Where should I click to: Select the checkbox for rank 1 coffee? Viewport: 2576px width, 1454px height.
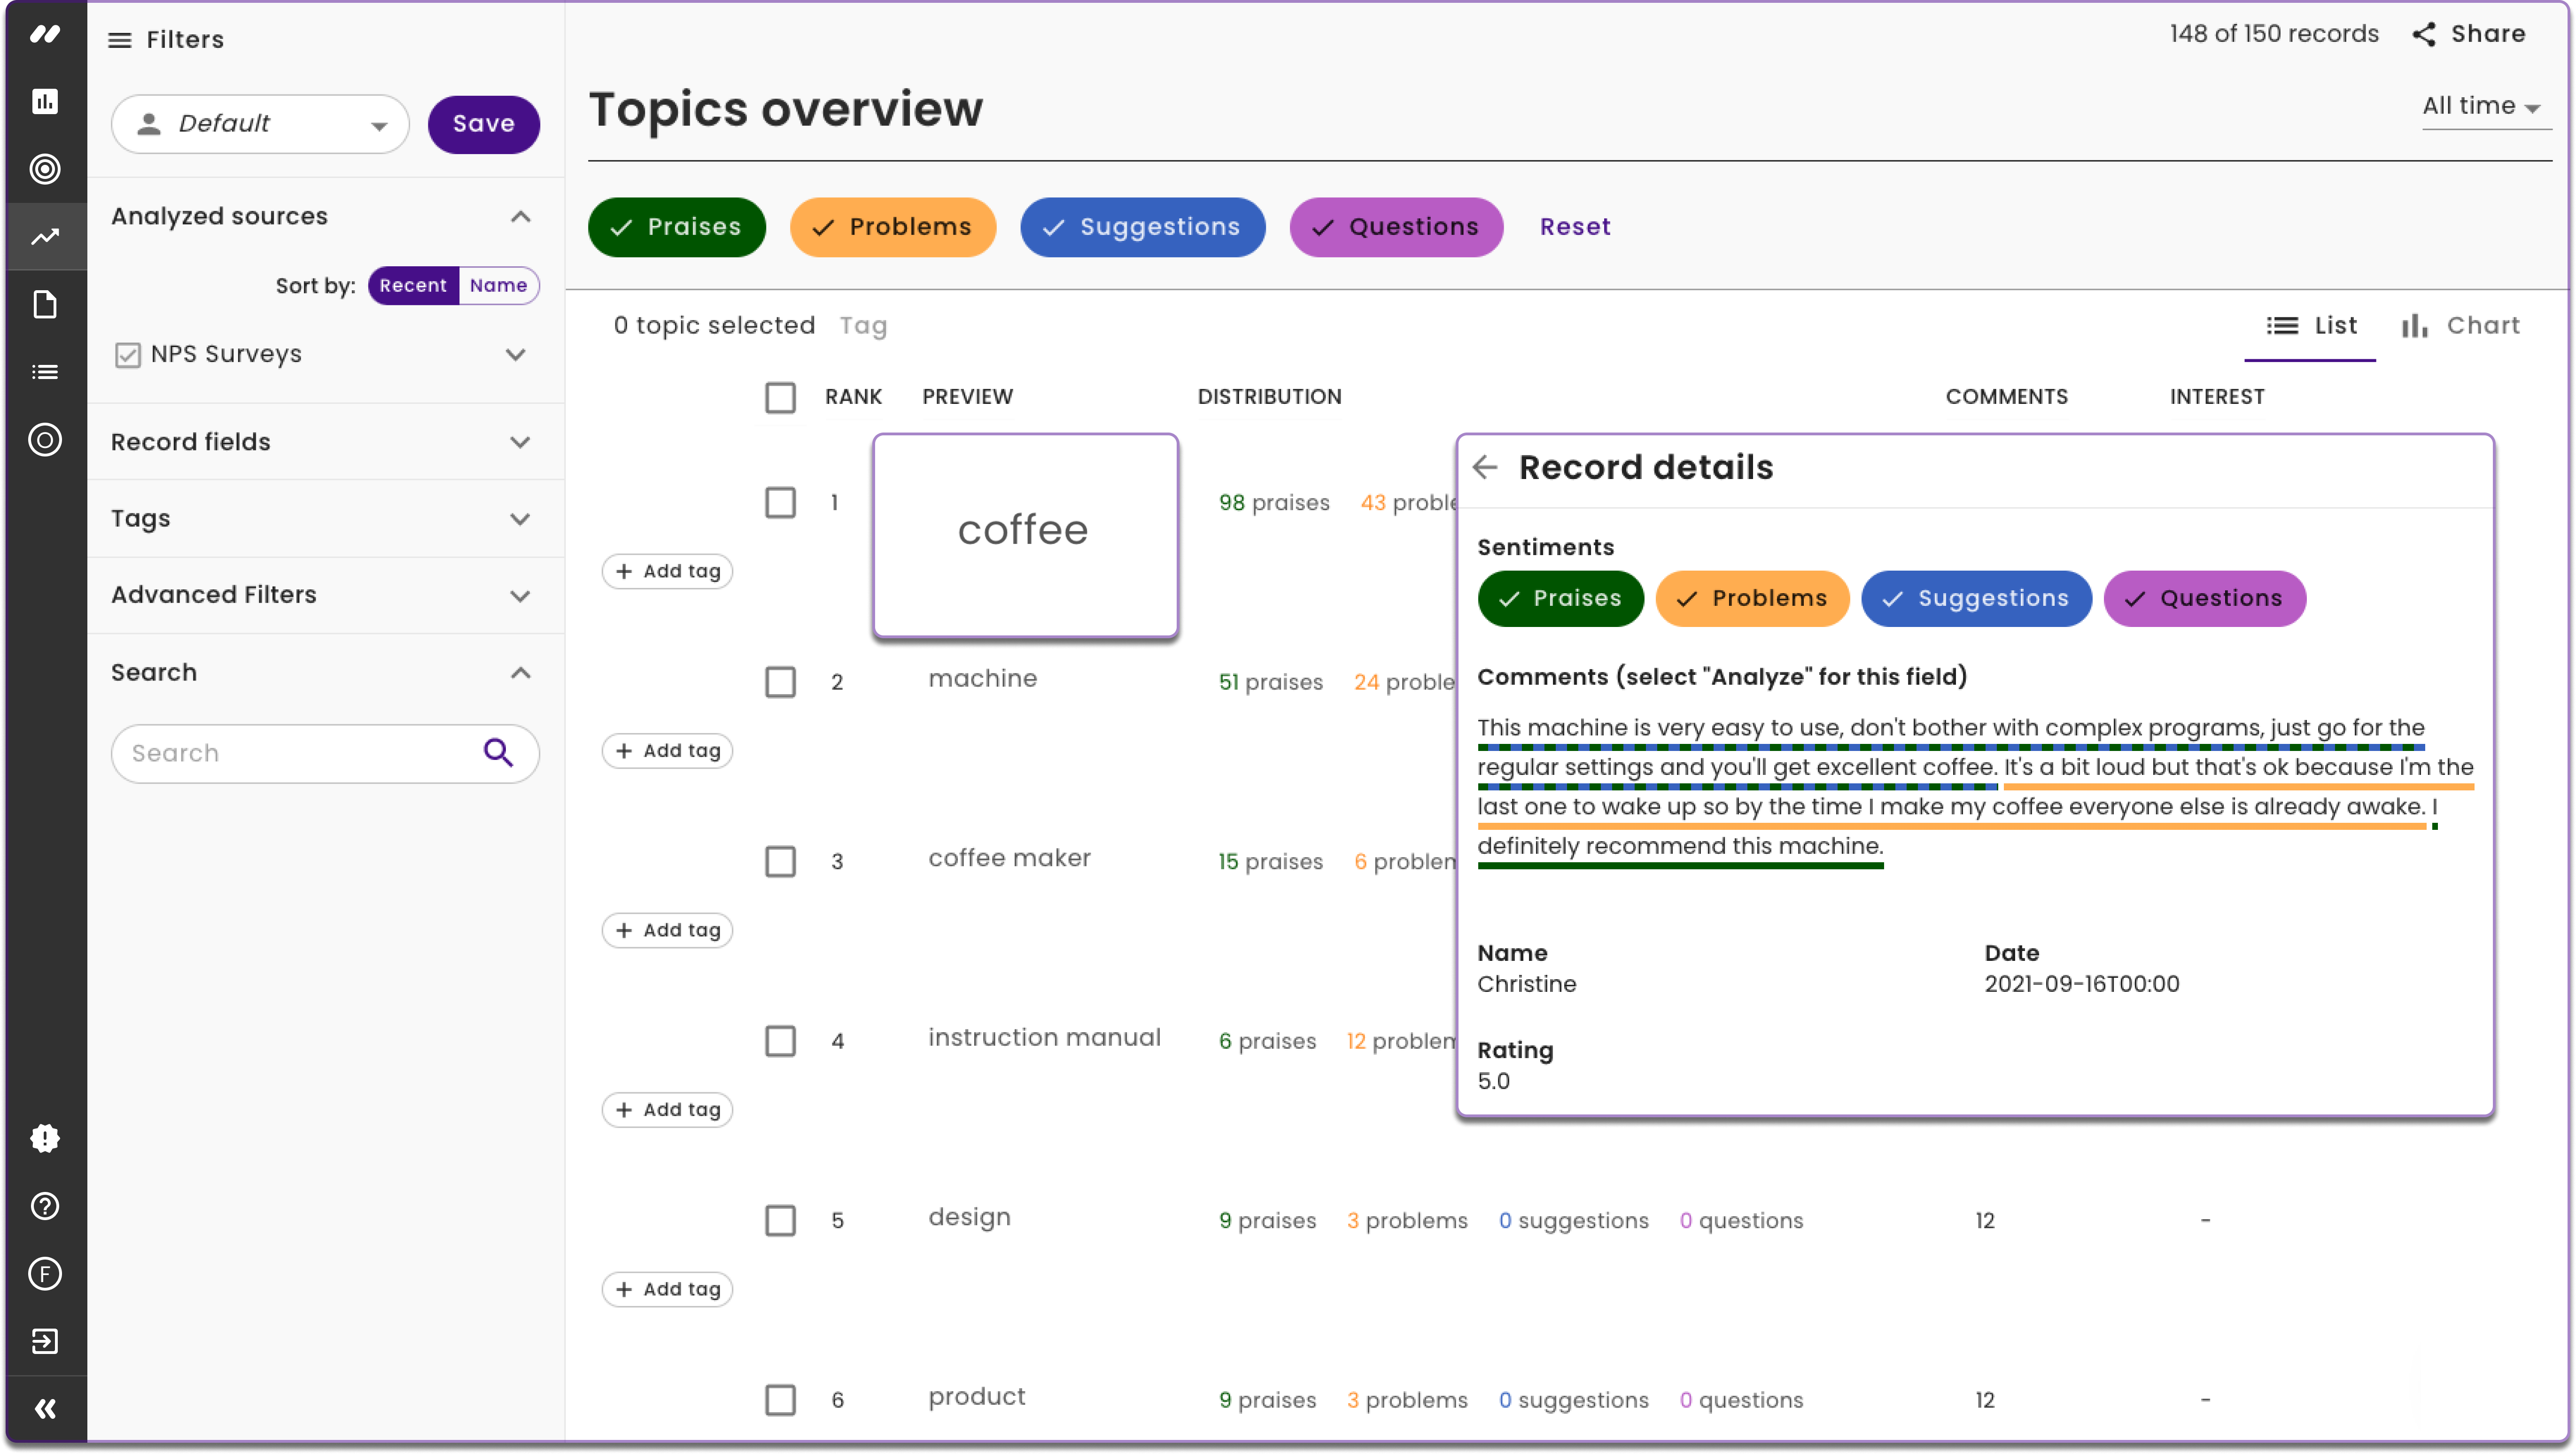tap(780, 502)
